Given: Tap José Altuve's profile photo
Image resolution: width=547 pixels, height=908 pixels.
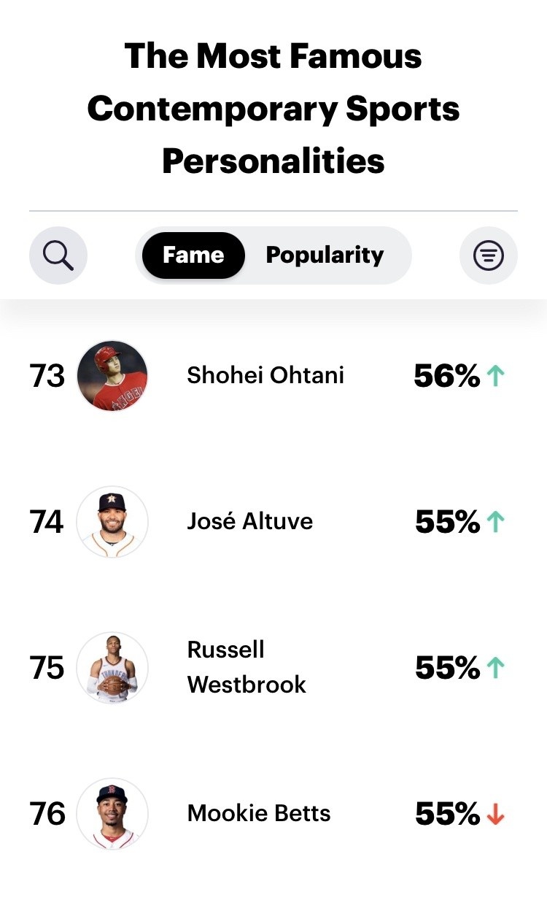Looking at the screenshot, I should click(112, 522).
